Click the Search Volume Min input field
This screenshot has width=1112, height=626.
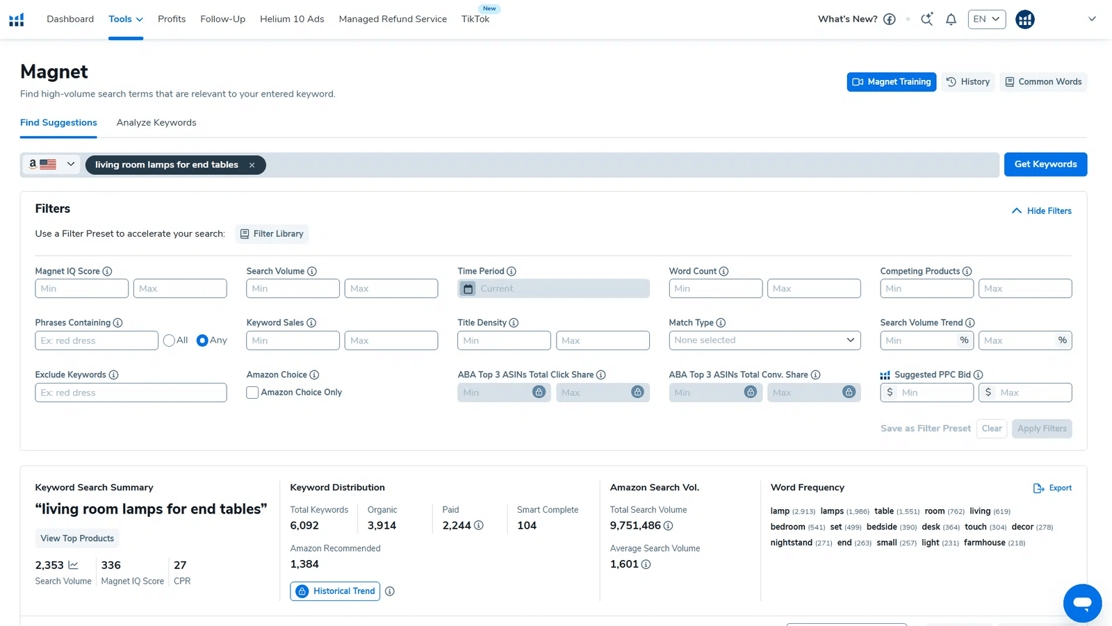[x=293, y=289]
